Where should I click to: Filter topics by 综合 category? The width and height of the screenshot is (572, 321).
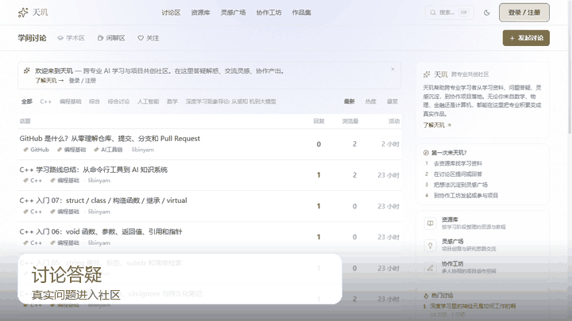[95, 101]
